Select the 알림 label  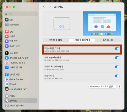(x=11, y=32)
